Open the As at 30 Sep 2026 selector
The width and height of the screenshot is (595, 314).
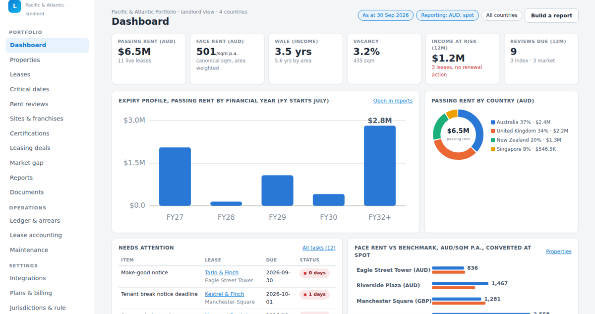click(386, 15)
